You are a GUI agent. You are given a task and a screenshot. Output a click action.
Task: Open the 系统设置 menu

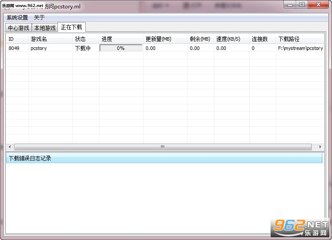click(17, 18)
